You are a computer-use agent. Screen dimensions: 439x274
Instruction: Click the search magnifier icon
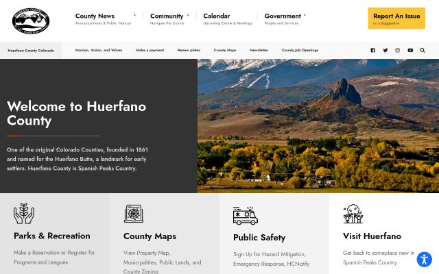(x=423, y=50)
